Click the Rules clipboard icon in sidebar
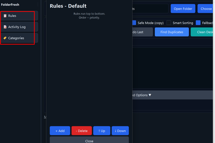The height and width of the screenshot is (143, 215). (x=5, y=16)
